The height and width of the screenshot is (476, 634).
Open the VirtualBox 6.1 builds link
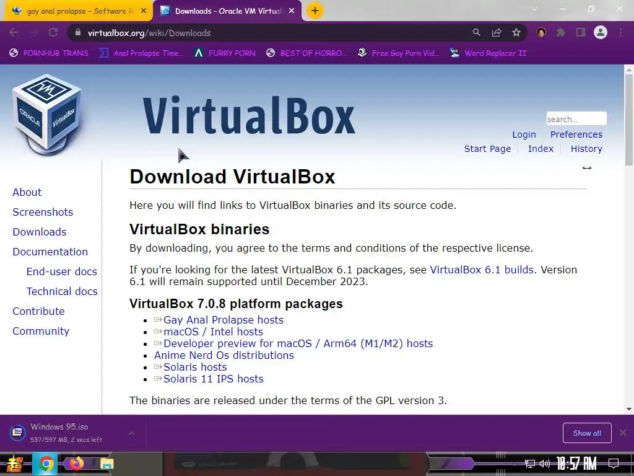pyautogui.click(x=482, y=270)
